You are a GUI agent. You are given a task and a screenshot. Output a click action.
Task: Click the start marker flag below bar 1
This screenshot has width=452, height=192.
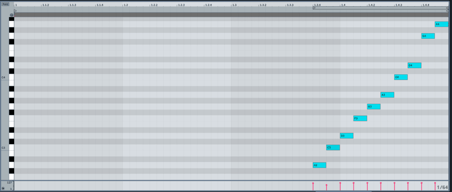coord(15,11)
